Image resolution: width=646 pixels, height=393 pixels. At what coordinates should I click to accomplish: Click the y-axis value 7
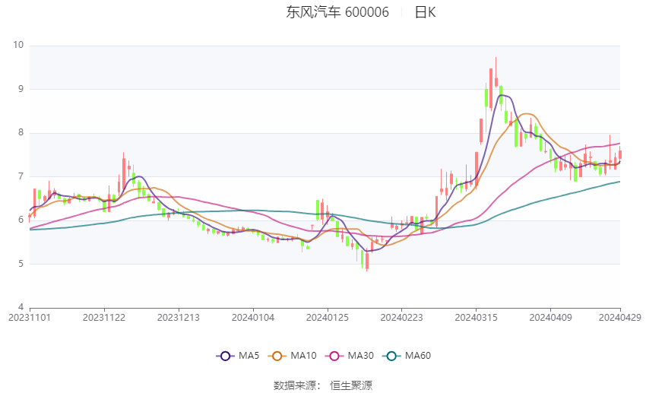pyautogui.click(x=21, y=176)
